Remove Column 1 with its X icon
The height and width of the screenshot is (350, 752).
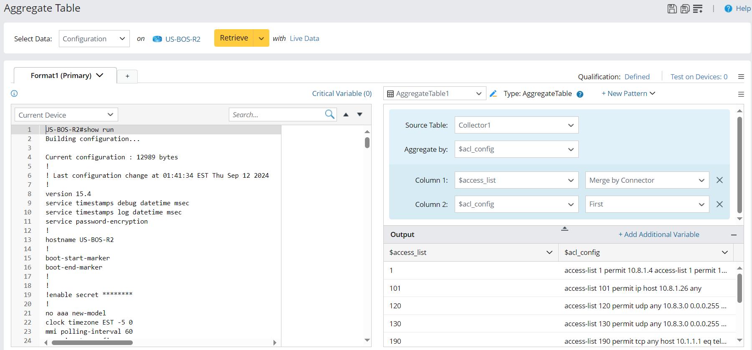tap(719, 180)
